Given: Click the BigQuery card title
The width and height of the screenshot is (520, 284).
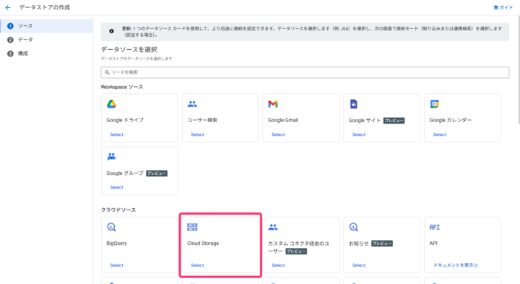Looking at the screenshot, I should [x=116, y=244].
